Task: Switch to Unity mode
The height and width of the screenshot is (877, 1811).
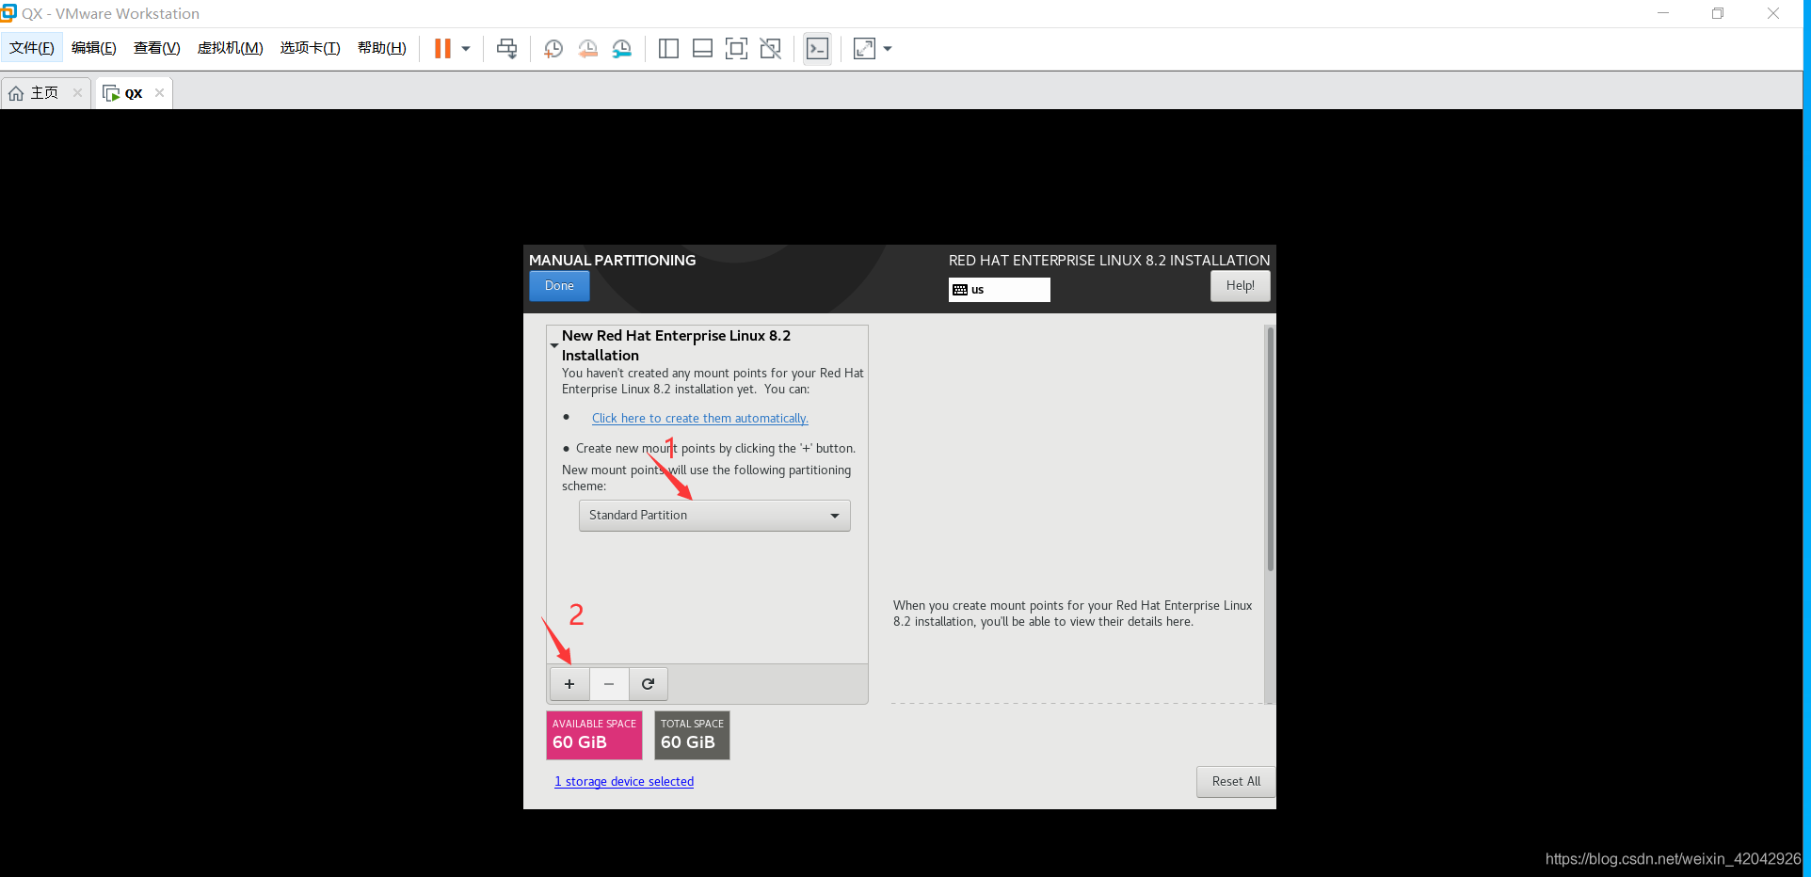Action: pyautogui.click(x=771, y=49)
